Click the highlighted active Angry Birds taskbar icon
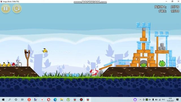Image resolution: width=181 pixels, height=102 pixels. [x=88, y=99]
